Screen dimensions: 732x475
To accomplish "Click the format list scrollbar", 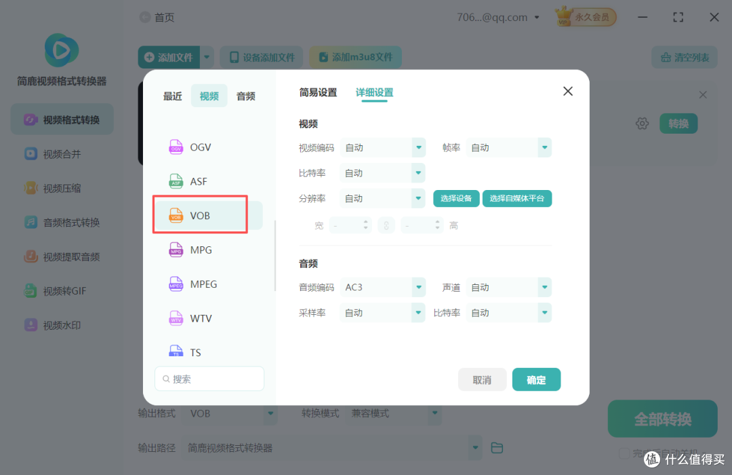I will [275, 256].
